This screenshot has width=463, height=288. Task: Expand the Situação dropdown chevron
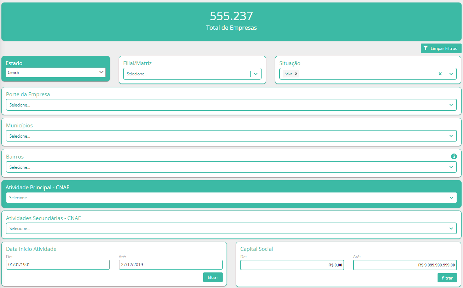pyautogui.click(x=451, y=74)
